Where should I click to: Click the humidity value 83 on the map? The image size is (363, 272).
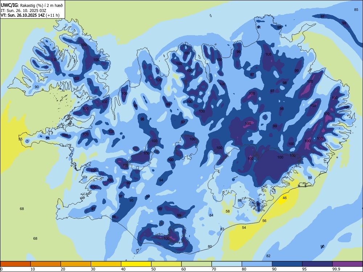click(222, 229)
